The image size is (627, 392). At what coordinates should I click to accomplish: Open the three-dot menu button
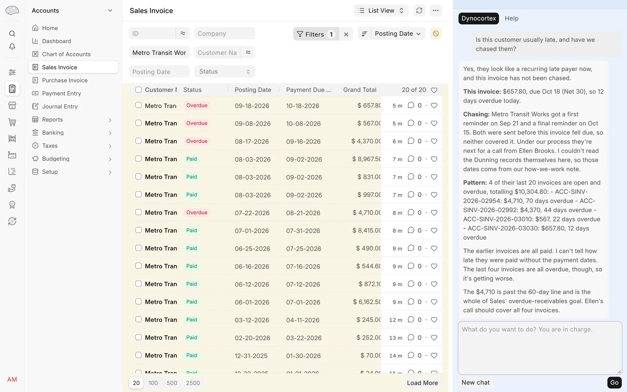tap(436, 11)
